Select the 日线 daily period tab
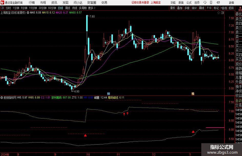242x156 pixels. point(60,8)
